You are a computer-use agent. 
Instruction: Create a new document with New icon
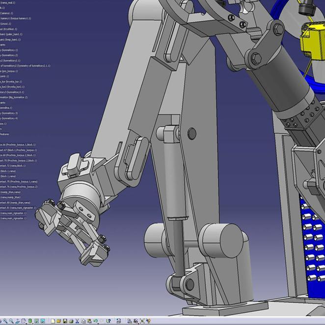[52, 321]
